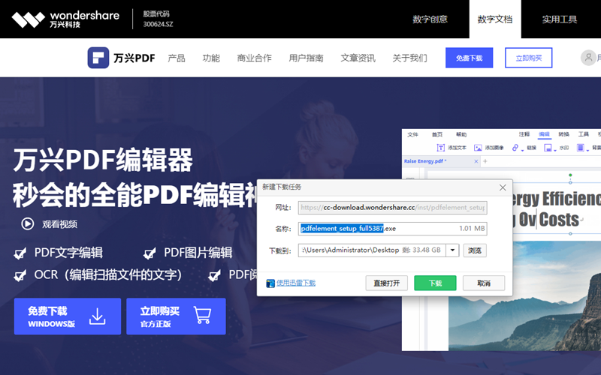Click the checkmark next to the OCR feature
This screenshot has width=601, height=375.
21,275
